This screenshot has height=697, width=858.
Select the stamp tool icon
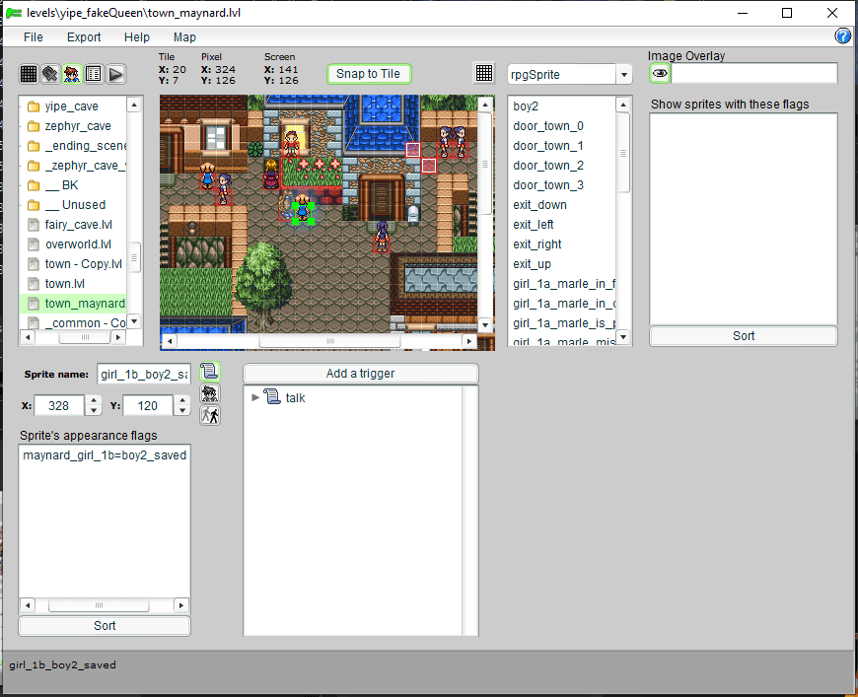[x=50, y=74]
